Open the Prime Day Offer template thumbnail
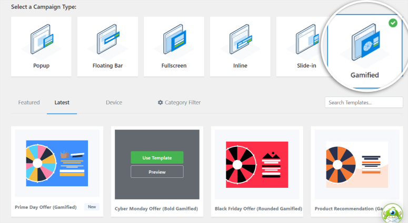This screenshot has width=408, height=223. [57, 163]
